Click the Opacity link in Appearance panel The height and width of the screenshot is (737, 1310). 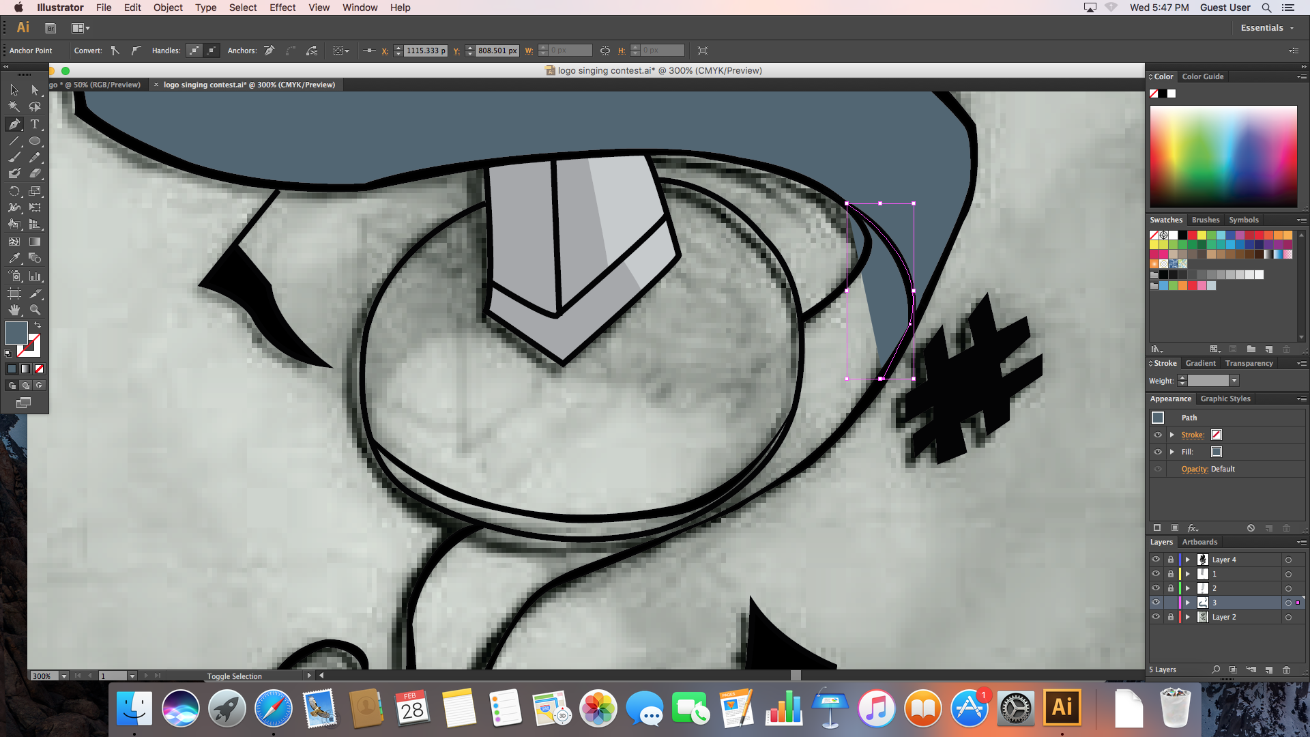1194,469
